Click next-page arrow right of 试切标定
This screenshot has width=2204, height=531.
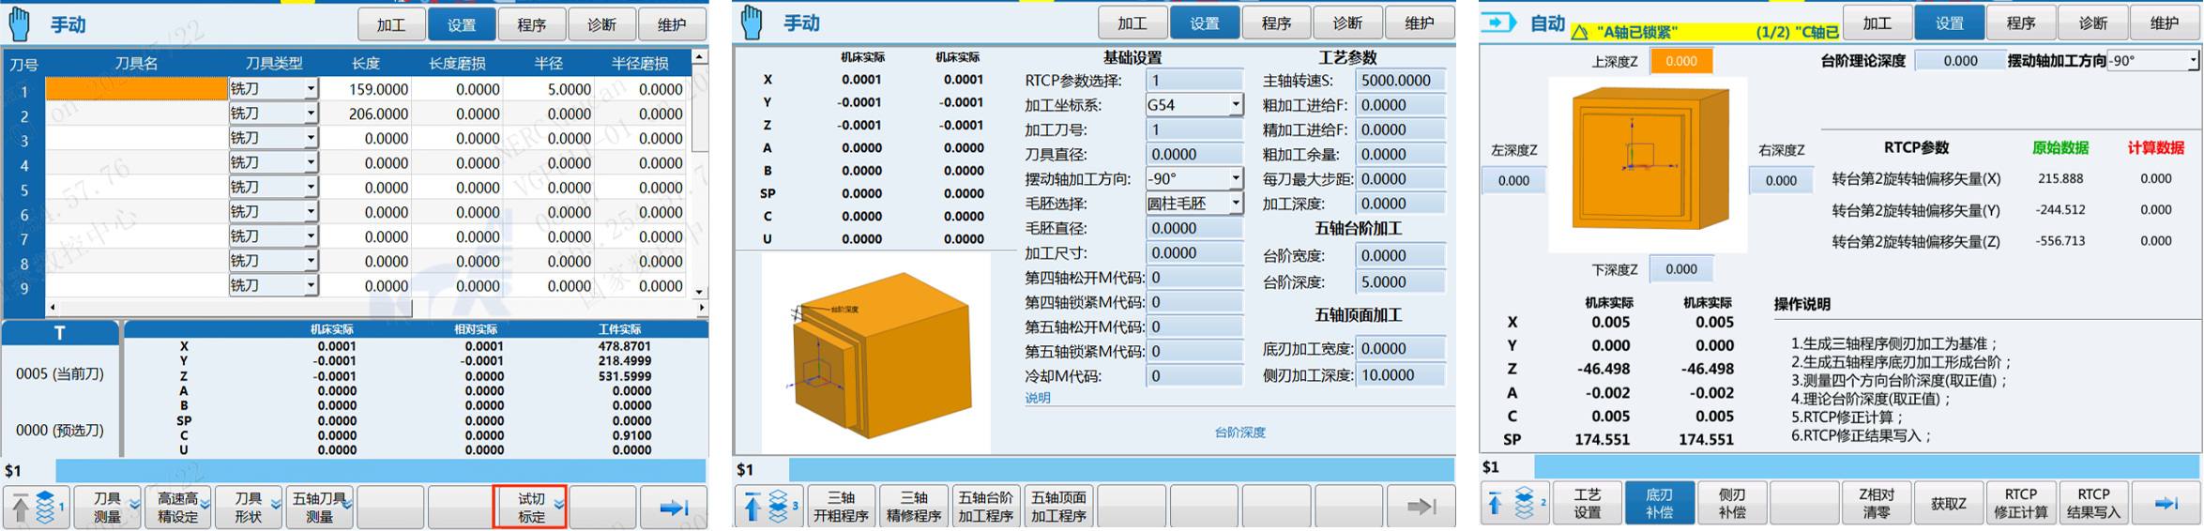point(674,508)
